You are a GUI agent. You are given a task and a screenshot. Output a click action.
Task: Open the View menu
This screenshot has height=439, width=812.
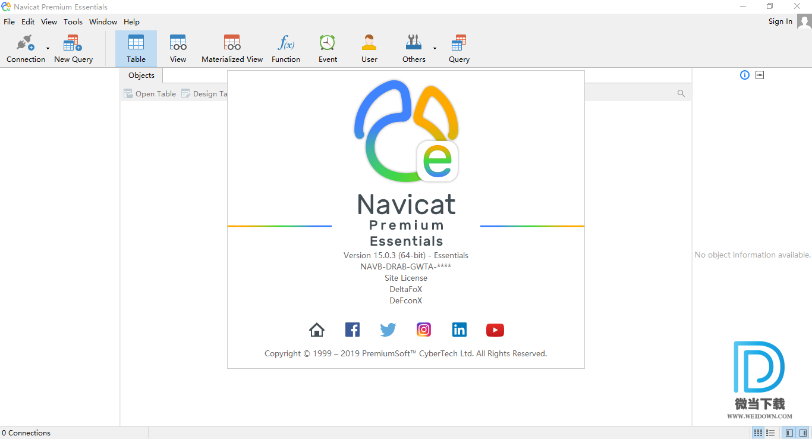tap(49, 21)
